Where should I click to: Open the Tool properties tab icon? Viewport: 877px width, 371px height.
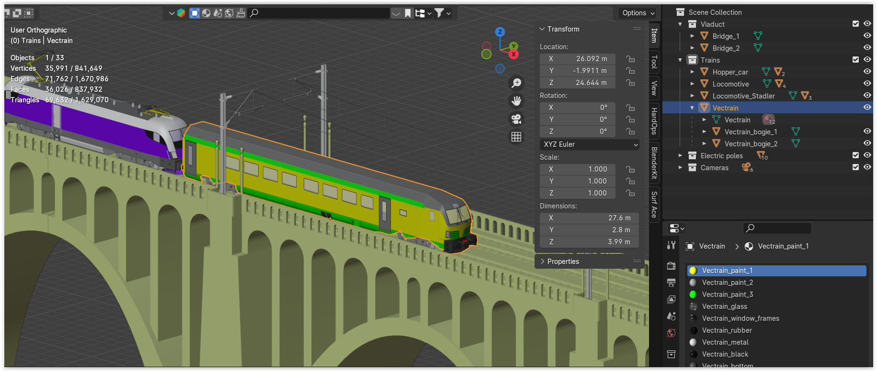(672, 245)
